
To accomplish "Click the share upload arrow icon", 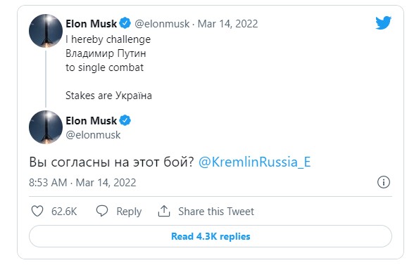I will pos(164,211).
